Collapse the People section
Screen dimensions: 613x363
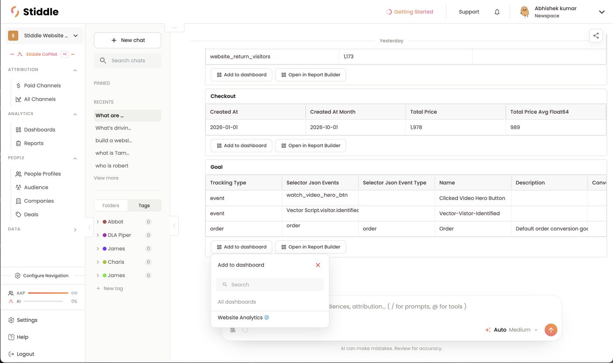coord(75,158)
